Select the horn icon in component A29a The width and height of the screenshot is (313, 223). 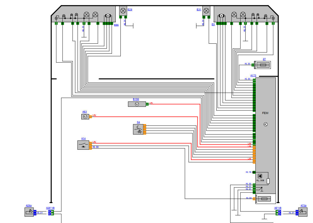tap(30, 211)
